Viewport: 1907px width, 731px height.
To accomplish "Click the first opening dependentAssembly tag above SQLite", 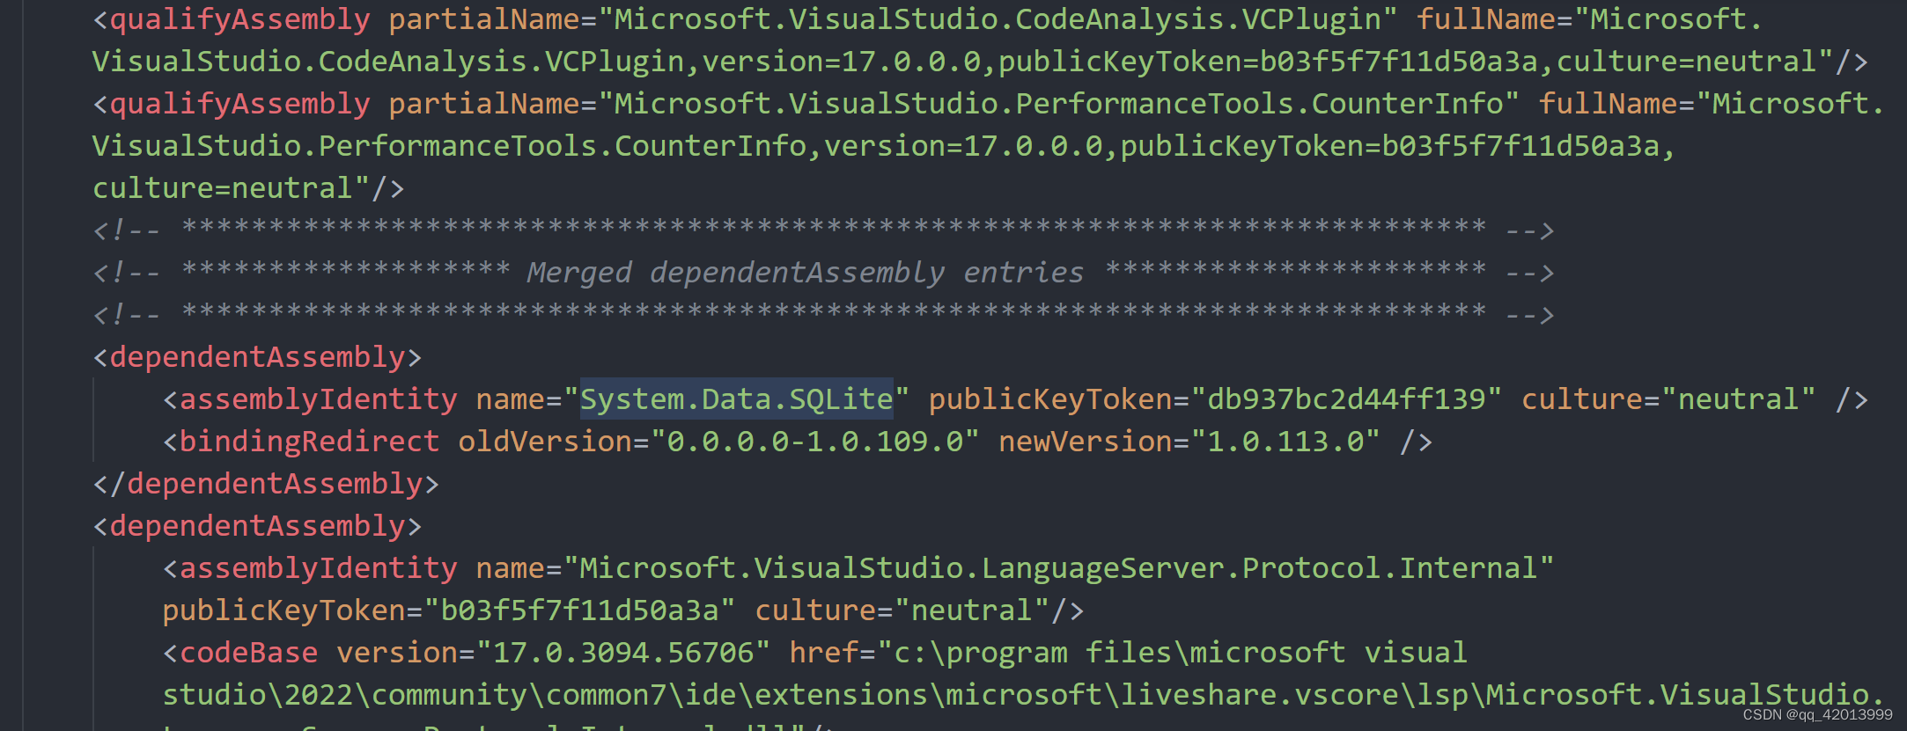I will [x=257, y=357].
